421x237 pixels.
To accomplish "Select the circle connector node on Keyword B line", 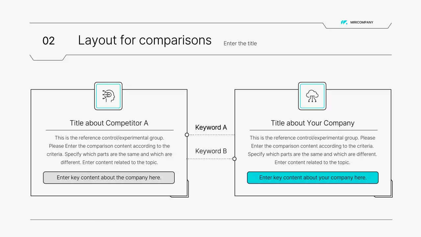I will (235, 159).
